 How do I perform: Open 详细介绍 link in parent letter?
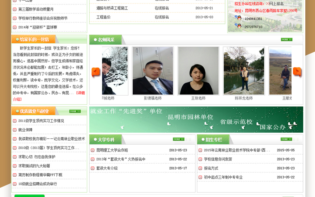(x=80, y=93)
